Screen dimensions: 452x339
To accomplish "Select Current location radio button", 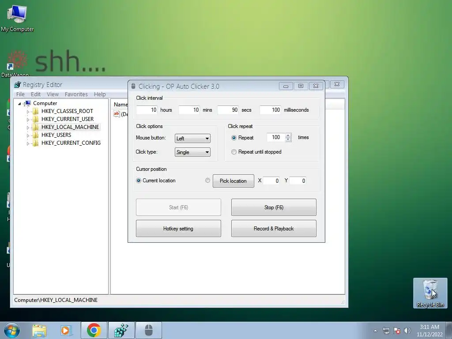I will [x=138, y=181].
